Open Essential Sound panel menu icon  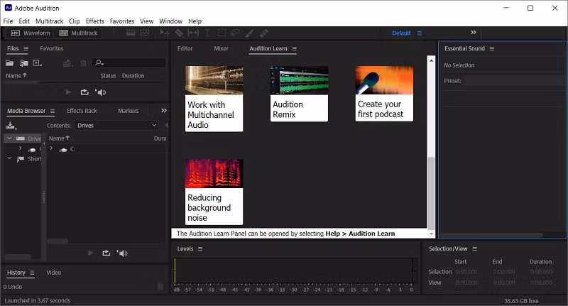pyautogui.click(x=491, y=48)
